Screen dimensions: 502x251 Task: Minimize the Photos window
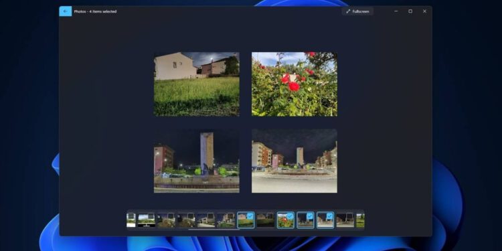[x=396, y=11]
